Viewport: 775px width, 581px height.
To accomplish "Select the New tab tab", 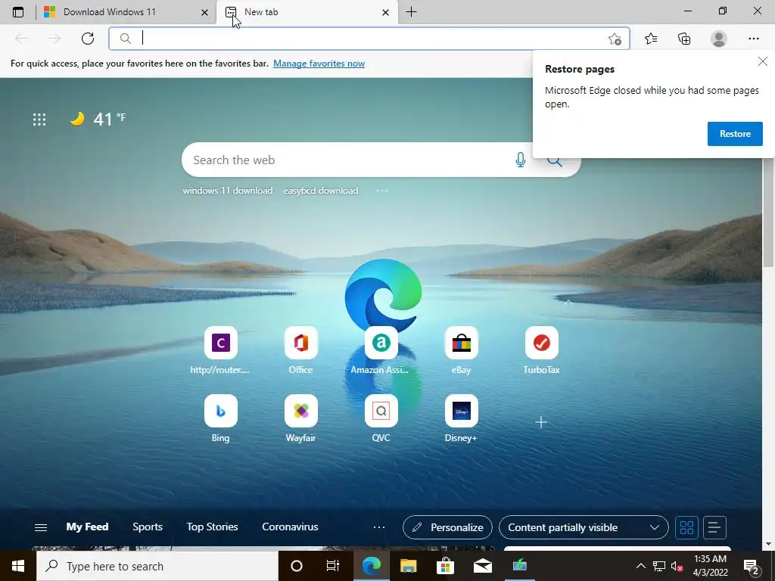I will click(x=306, y=12).
